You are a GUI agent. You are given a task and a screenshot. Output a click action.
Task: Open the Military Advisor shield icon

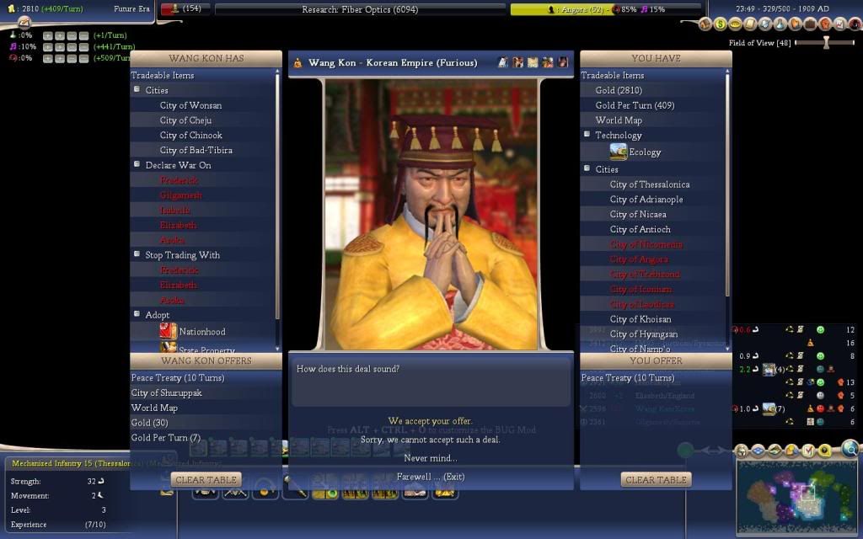pyautogui.click(x=765, y=24)
